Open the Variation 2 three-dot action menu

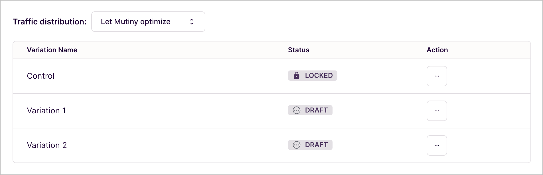point(437,145)
